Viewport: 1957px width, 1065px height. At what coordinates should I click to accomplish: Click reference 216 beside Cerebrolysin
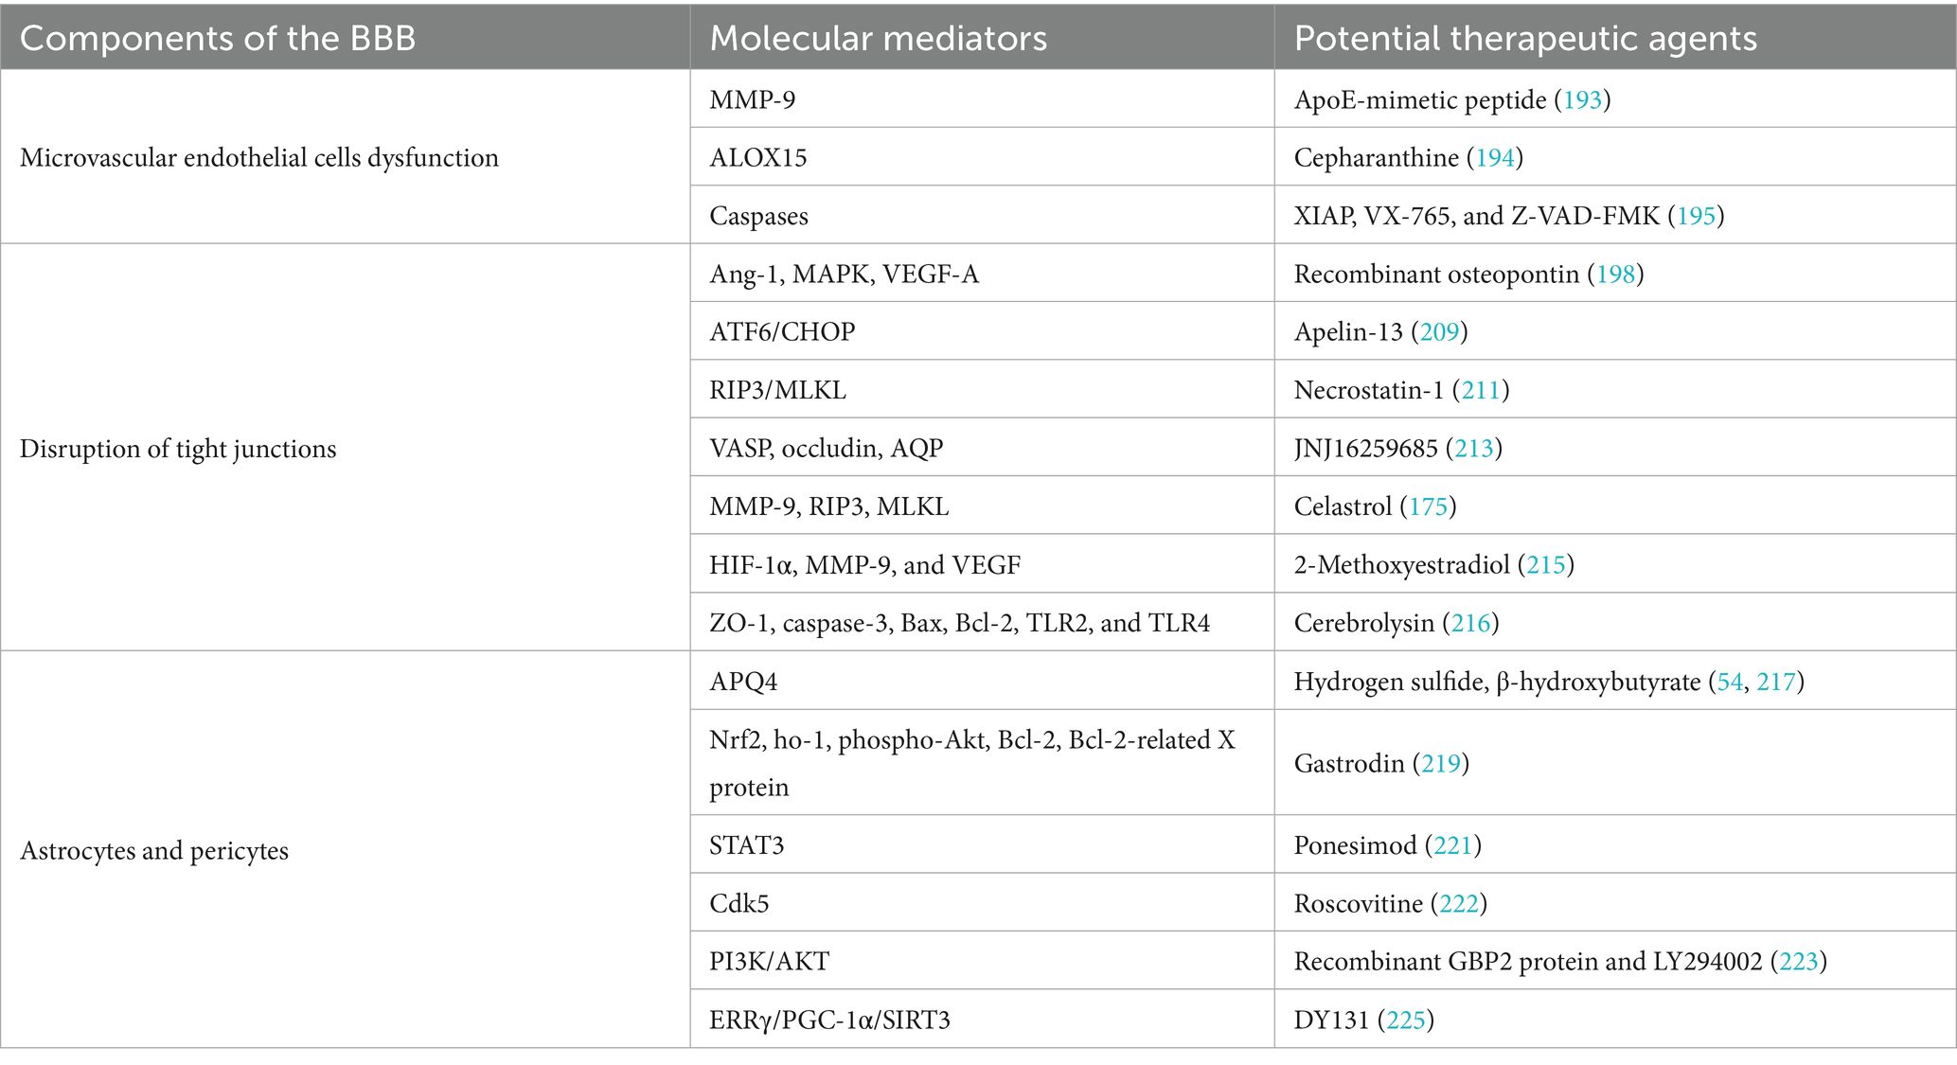[1470, 623]
